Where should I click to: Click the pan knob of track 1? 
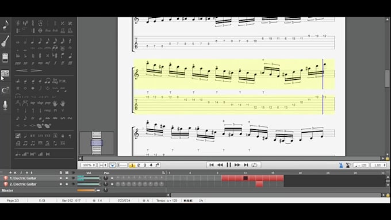106,178
